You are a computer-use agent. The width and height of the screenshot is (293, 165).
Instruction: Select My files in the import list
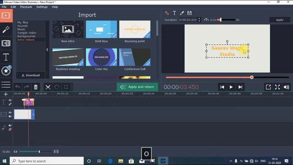(x=23, y=22)
